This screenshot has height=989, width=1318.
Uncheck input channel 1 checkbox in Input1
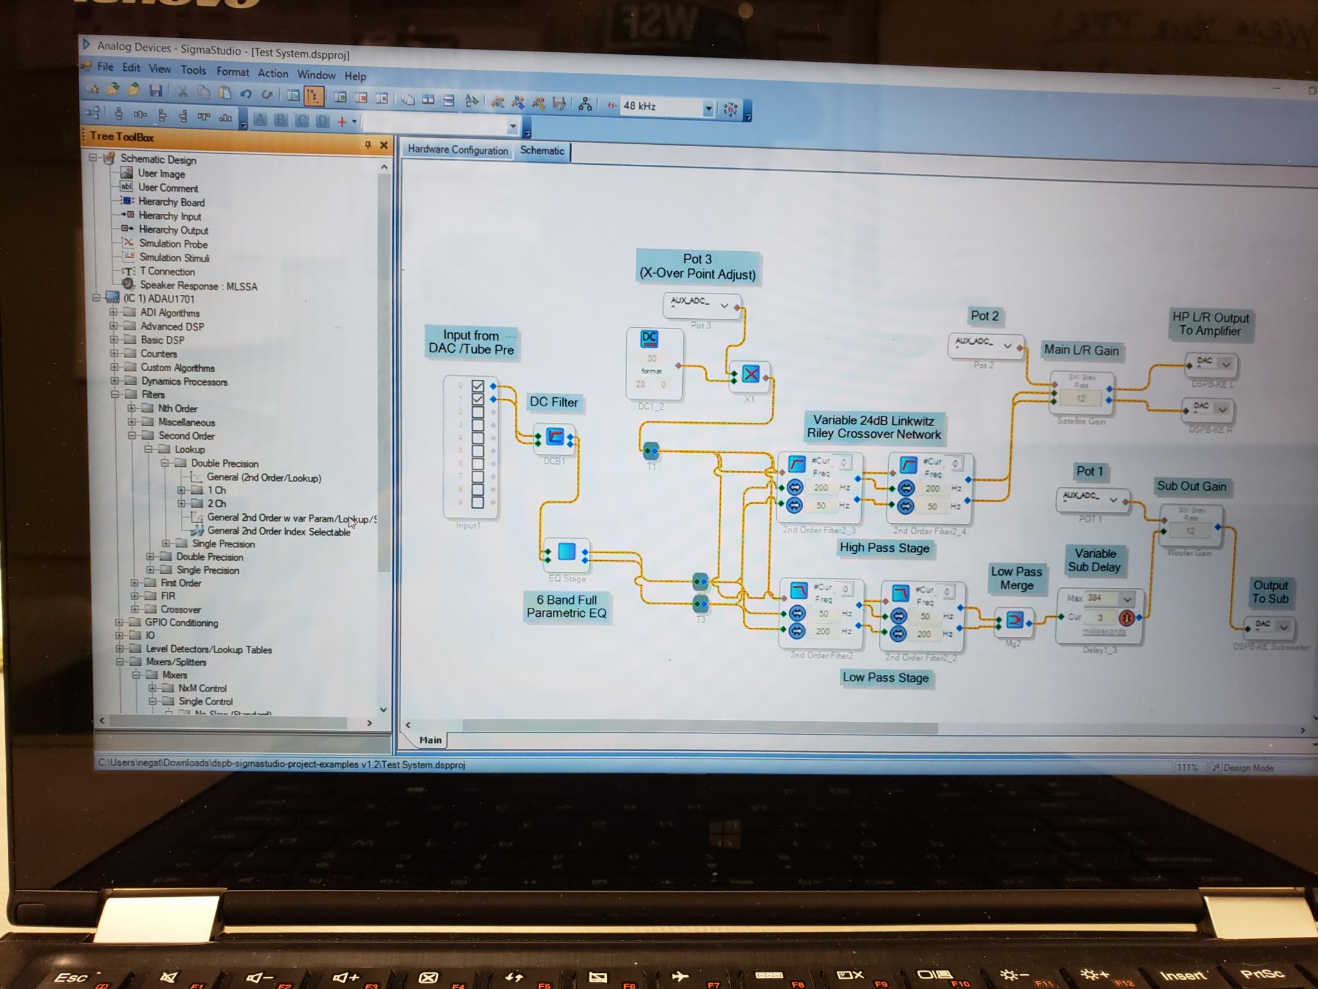[478, 399]
